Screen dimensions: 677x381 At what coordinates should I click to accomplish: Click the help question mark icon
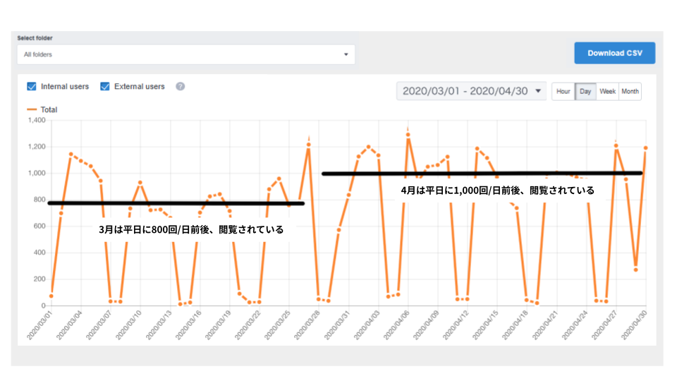[181, 87]
